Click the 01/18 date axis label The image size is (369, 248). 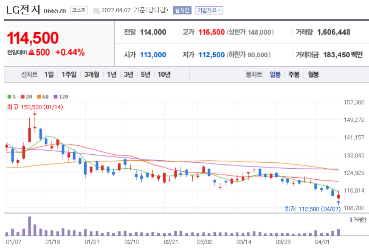click(53, 242)
